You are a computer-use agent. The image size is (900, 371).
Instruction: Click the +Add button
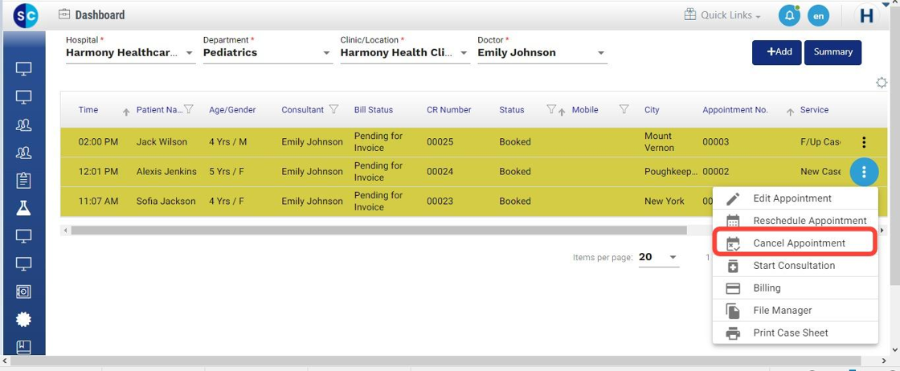pyautogui.click(x=776, y=52)
